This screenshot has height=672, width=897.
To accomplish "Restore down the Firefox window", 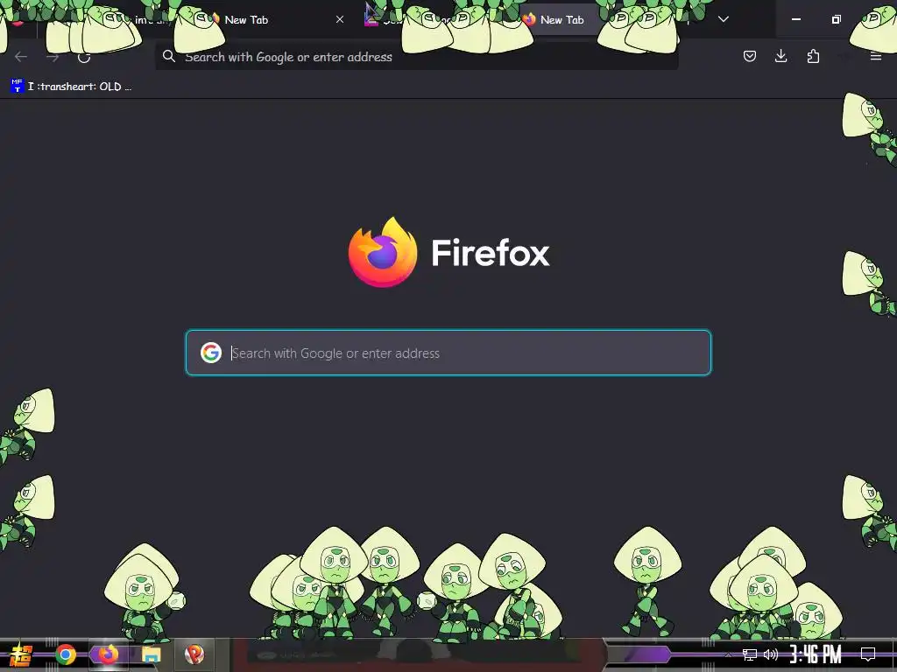I will coord(836,19).
